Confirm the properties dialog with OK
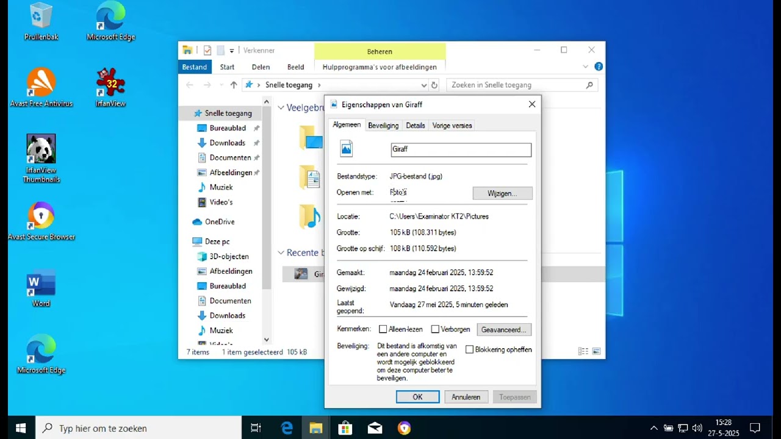 tap(417, 397)
